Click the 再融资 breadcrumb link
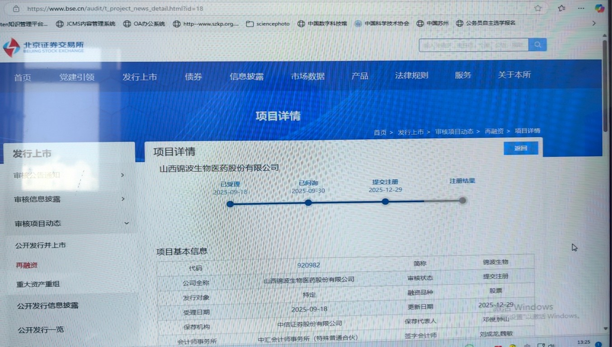The image size is (612, 347). (494, 131)
